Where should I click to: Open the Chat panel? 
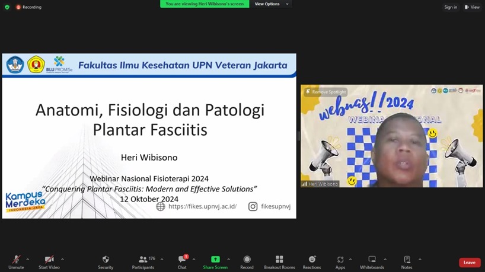pyautogui.click(x=182, y=262)
